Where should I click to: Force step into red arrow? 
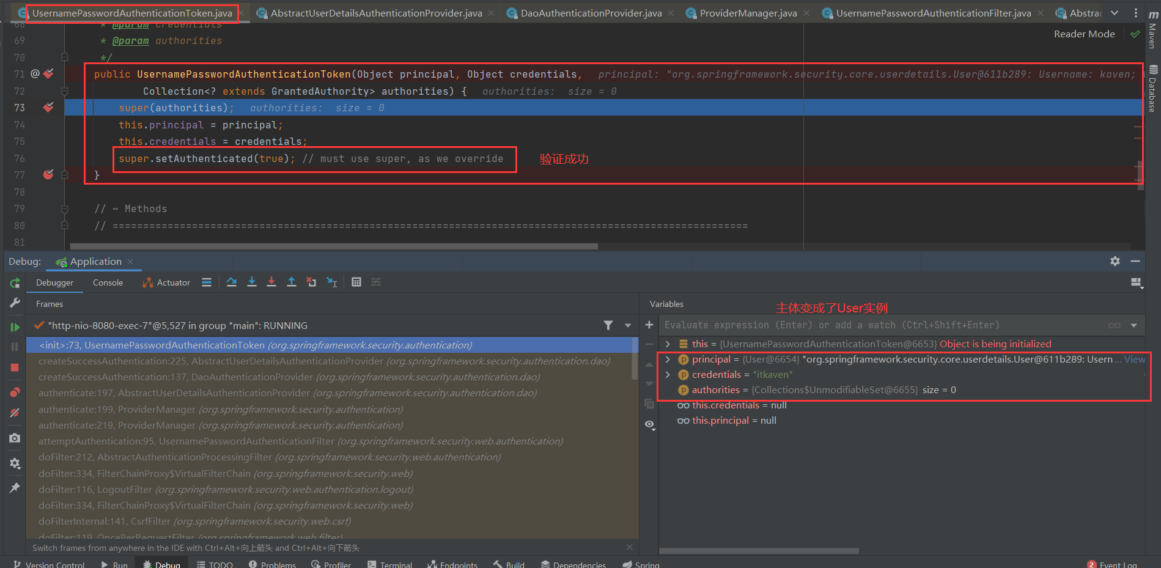[x=271, y=282]
